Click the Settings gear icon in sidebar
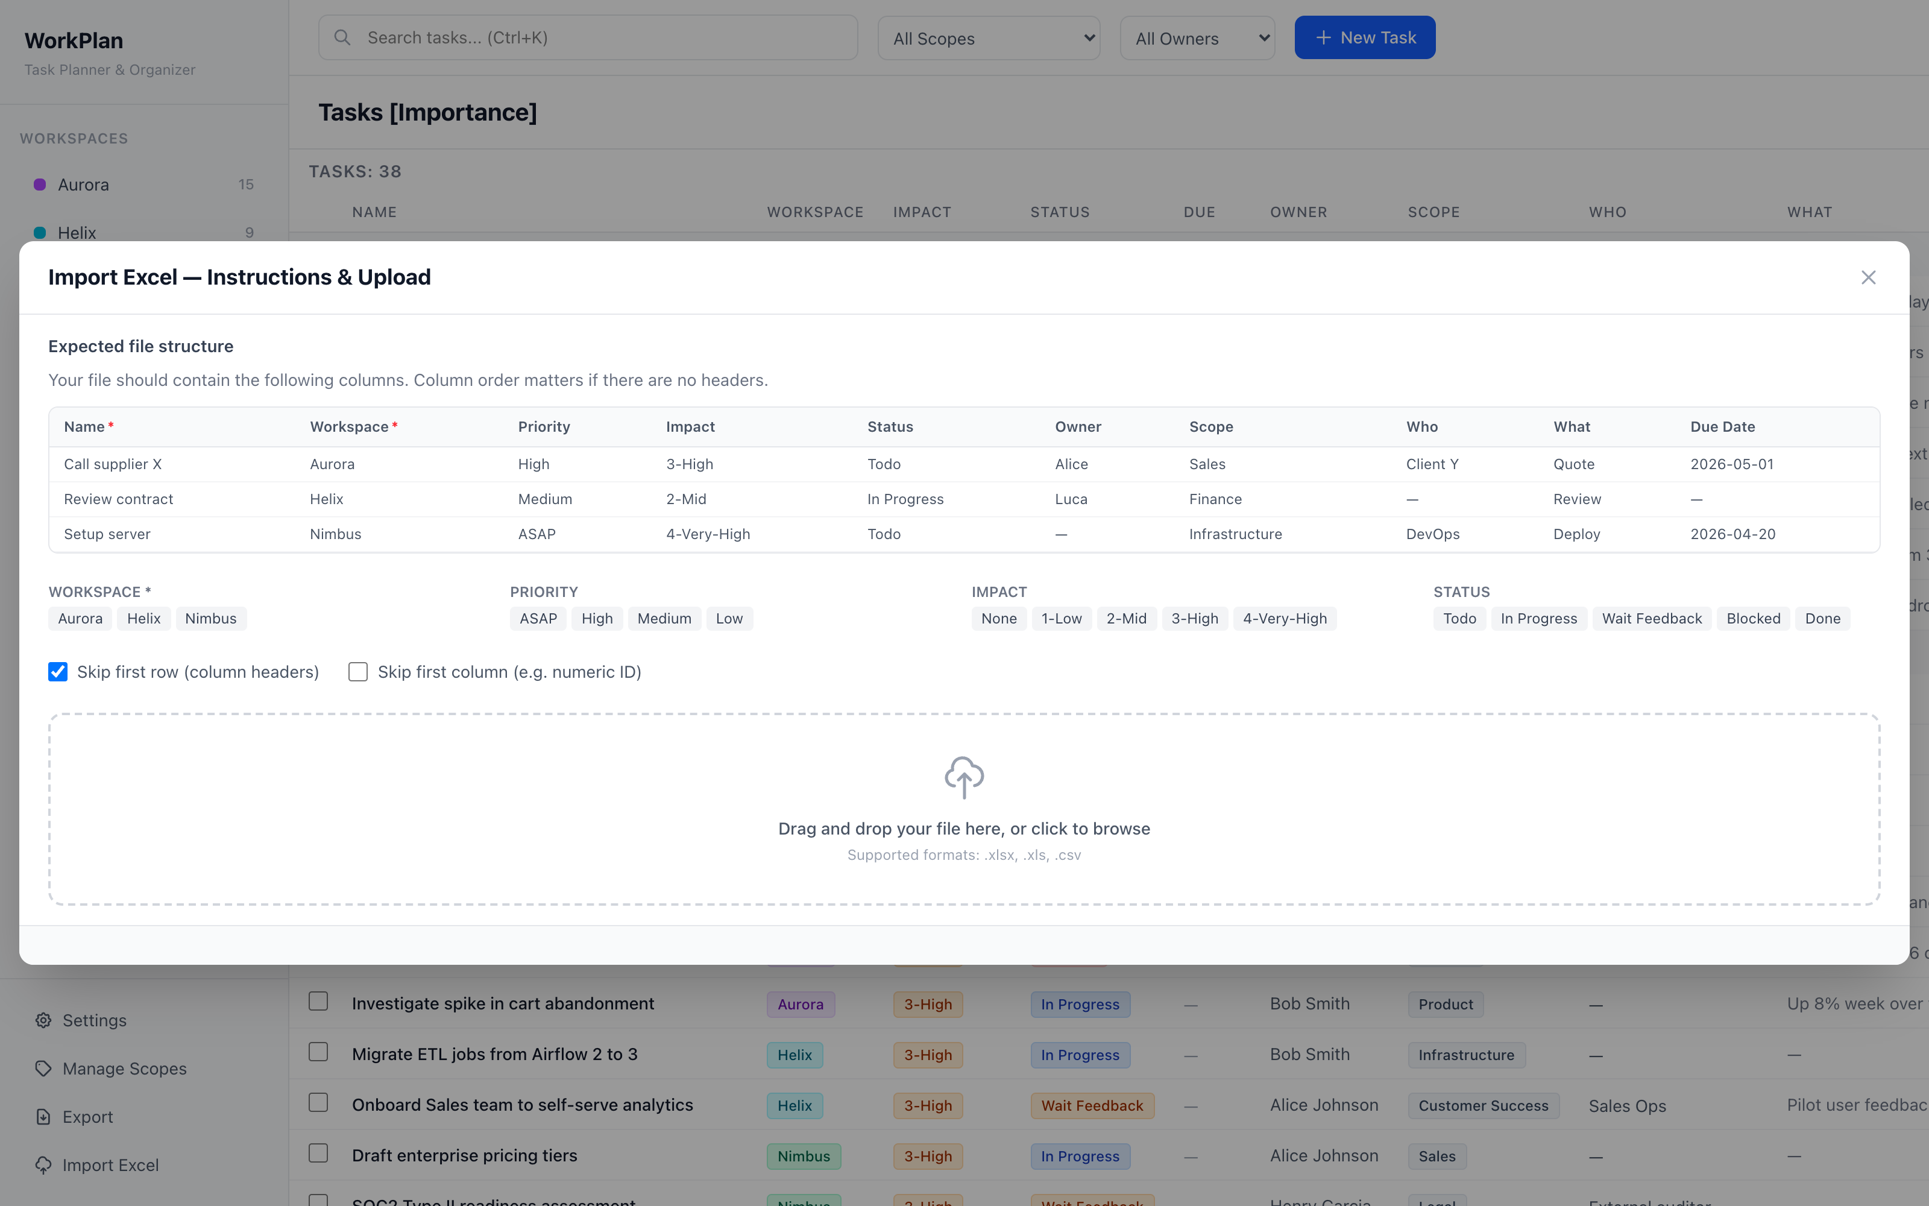Screen dimensions: 1929x1206 click(x=43, y=1020)
